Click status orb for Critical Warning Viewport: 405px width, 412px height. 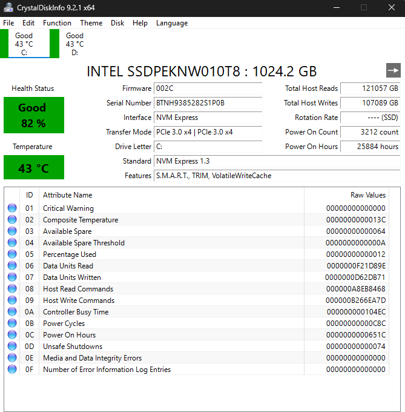12,208
